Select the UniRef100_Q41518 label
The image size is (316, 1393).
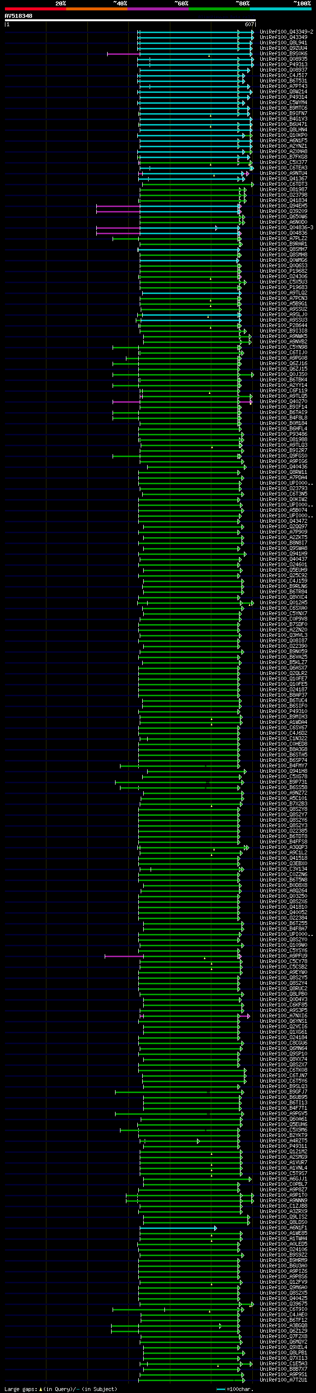[283, 858]
